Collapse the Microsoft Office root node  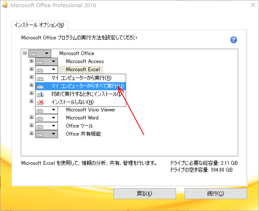click(x=25, y=53)
